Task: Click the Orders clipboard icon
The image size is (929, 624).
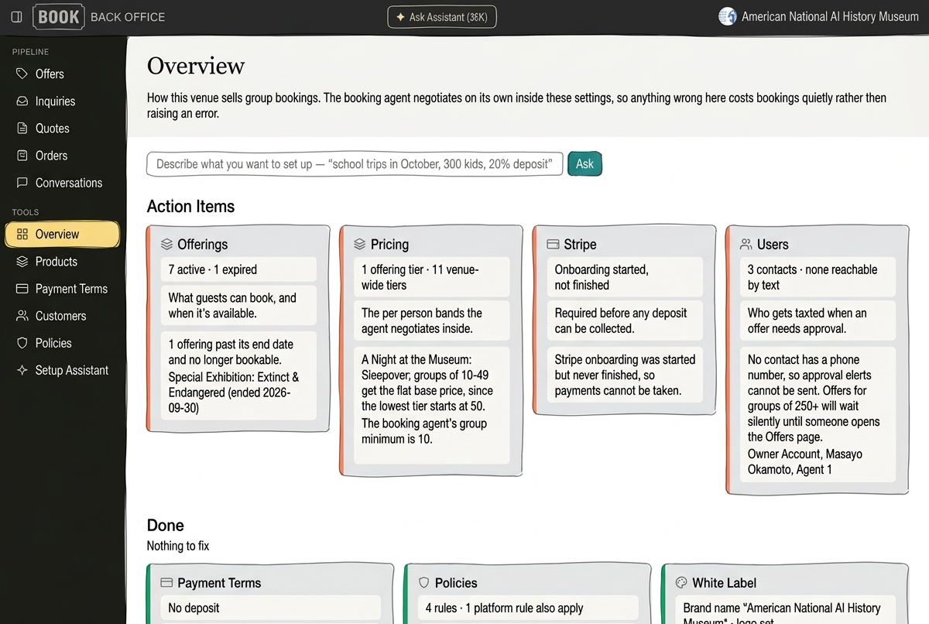Action: (x=22, y=155)
